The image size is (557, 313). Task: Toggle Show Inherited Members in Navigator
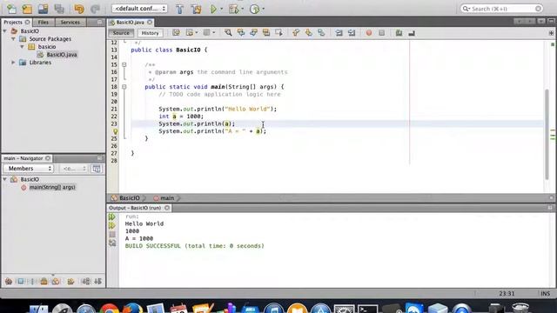coord(9,282)
